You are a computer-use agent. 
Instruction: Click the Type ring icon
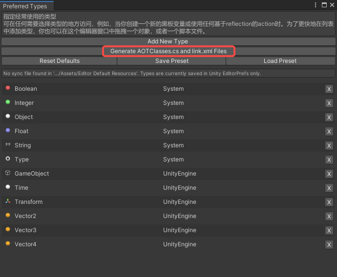pyautogui.click(x=8, y=159)
